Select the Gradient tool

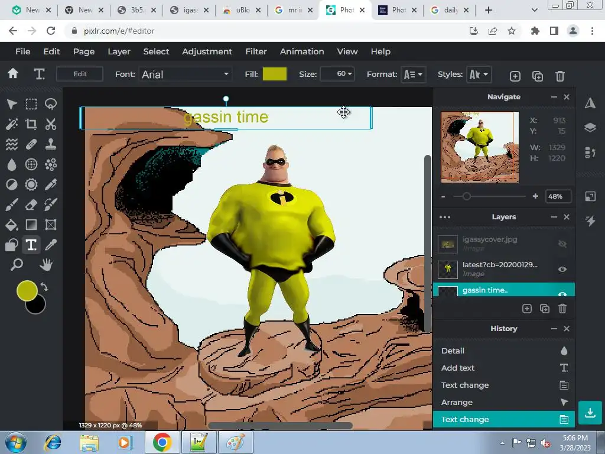tap(31, 225)
